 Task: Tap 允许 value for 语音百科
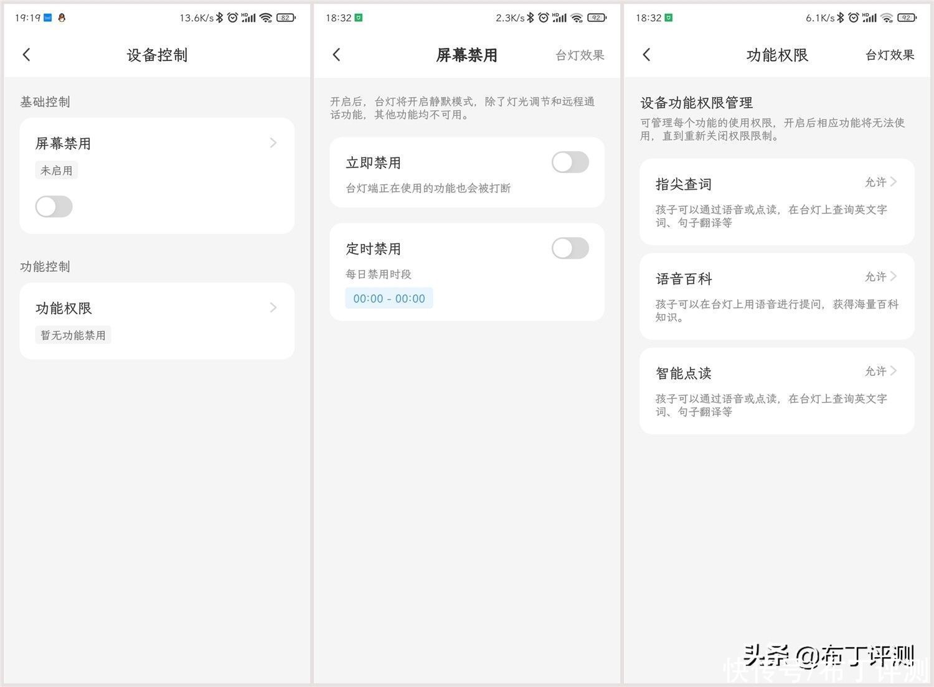point(875,277)
